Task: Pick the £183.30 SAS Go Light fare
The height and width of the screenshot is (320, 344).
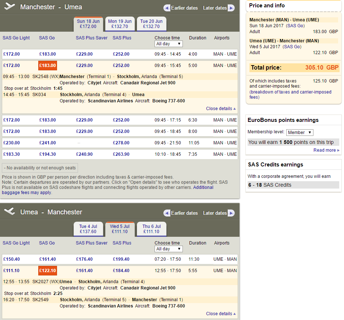Action: point(11,154)
